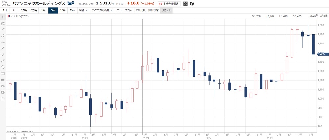
Task: Select the Max time range
Action: [x=72, y=10]
